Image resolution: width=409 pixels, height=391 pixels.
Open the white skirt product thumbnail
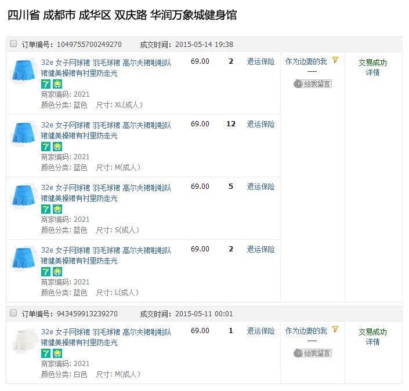pyautogui.click(x=24, y=341)
